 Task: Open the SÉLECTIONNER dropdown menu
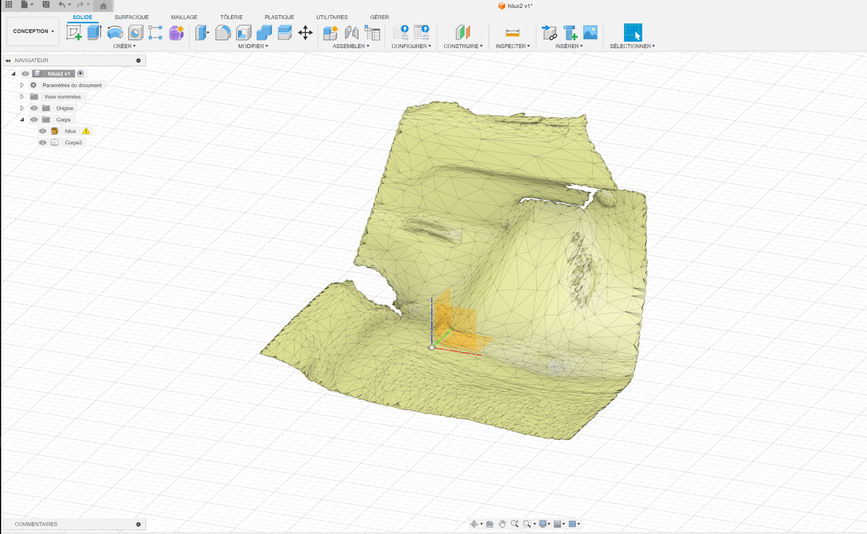(632, 46)
